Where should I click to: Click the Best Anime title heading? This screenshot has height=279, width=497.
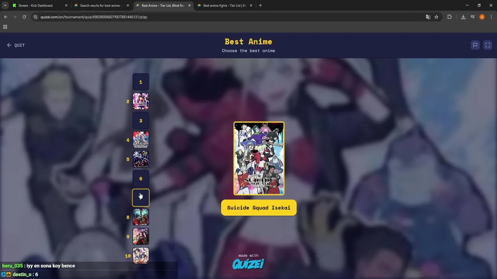pyautogui.click(x=248, y=41)
